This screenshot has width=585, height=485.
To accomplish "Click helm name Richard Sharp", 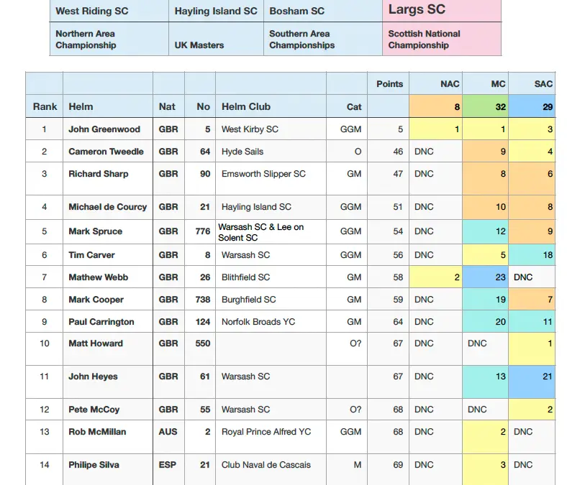I will click(98, 174).
